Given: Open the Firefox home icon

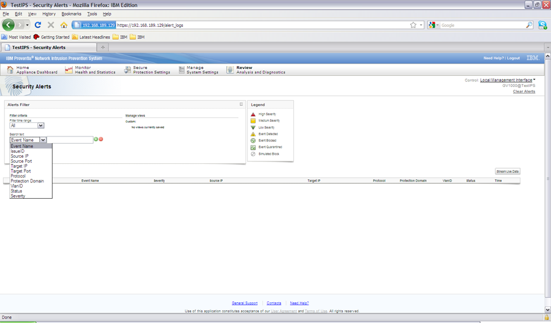Looking at the screenshot, I should tap(64, 25).
